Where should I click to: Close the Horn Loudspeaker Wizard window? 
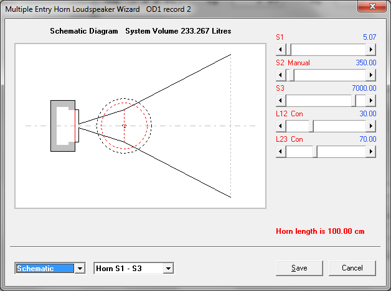coord(372,6)
